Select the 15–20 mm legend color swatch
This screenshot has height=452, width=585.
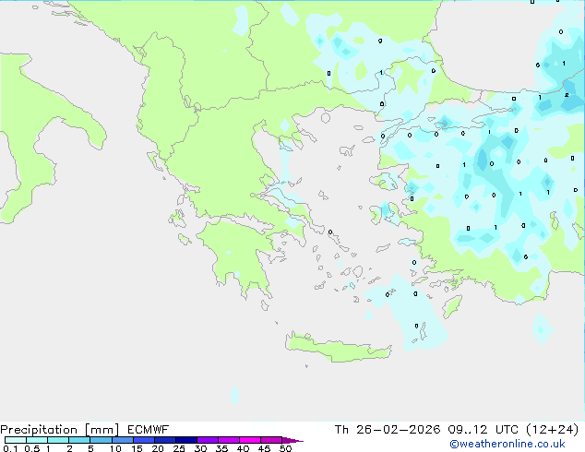(x=144, y=440)
